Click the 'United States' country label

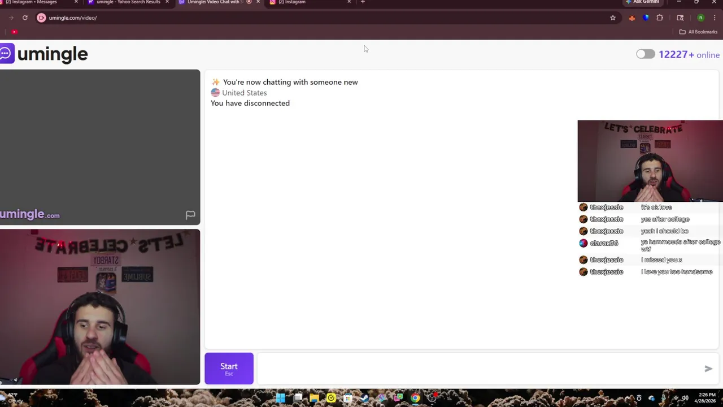[244, 93]
